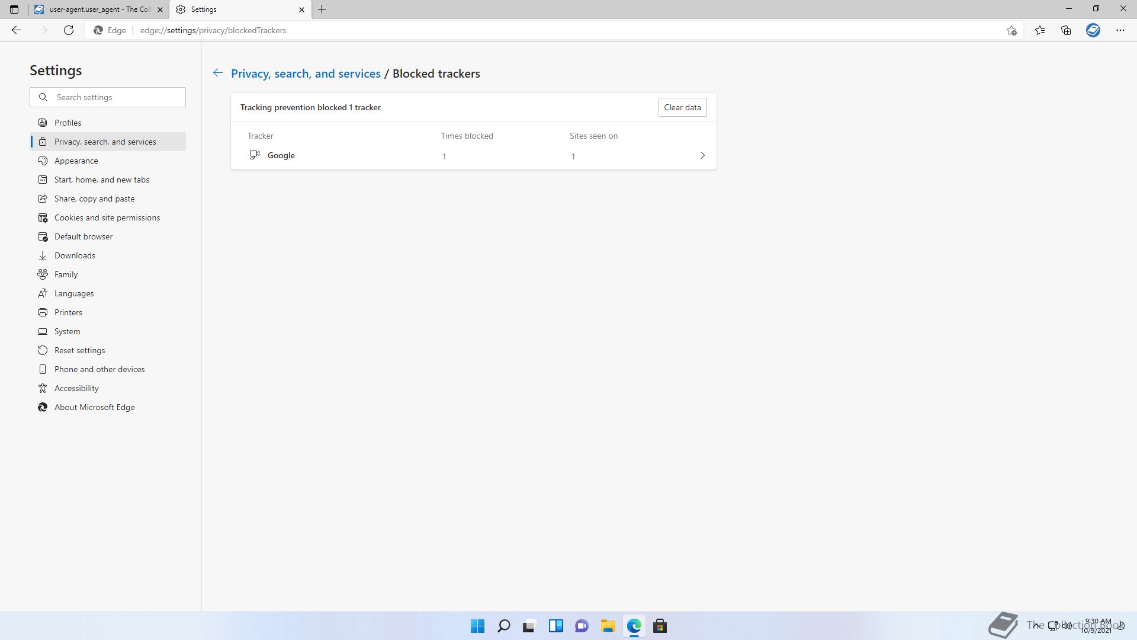Open Default browser settings
Screen dimensions: 1137x640
(x=108, y=236)
